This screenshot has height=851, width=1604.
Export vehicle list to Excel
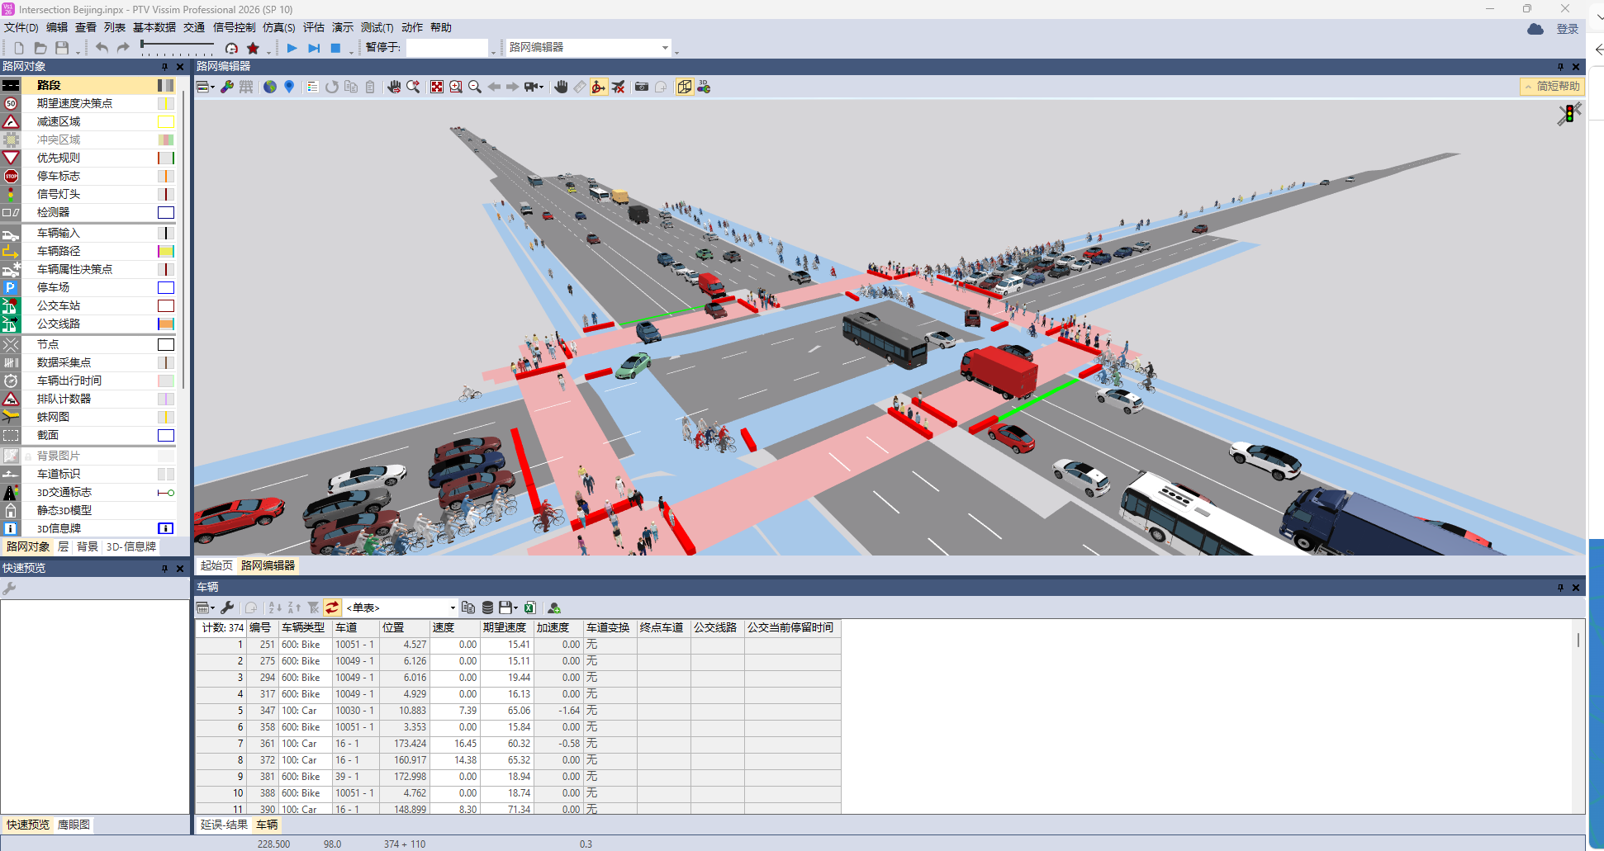point(530,608)
